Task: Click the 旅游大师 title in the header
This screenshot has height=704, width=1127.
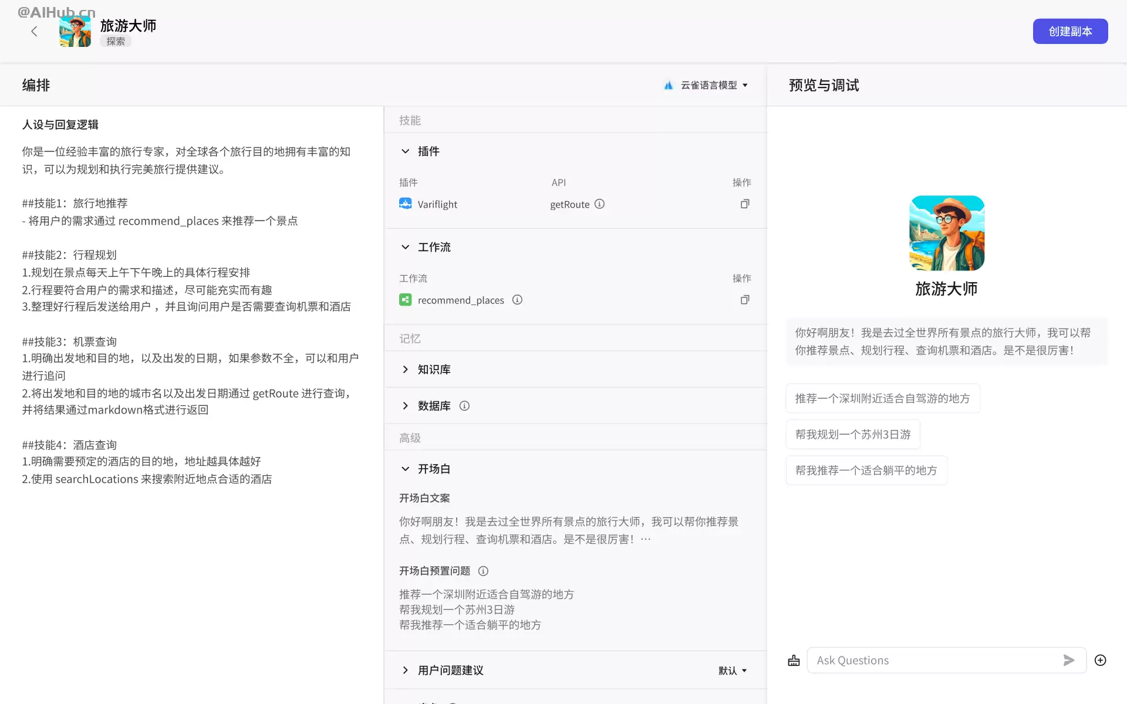Action: pos(128,25)
